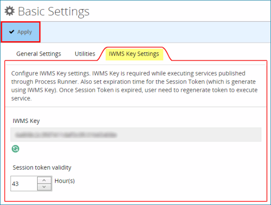Click the "Basic Settings" page title
This screenshot has width=271, height=205.
53,12
